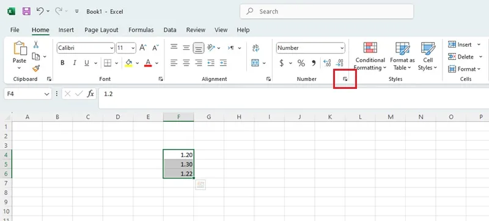Click the Format Painter brush icon
The width and height of the screenshot is (489, 221).
[x=36, y=68]
